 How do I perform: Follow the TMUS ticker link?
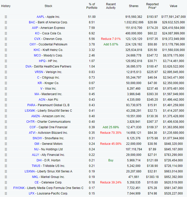pos(36,166)
